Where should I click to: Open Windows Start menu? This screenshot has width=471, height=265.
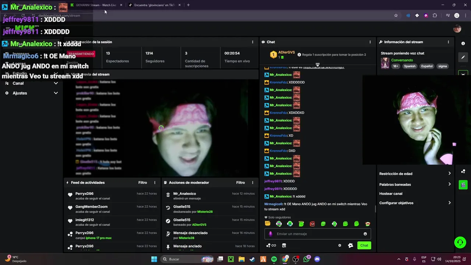(x=154, y=259)
